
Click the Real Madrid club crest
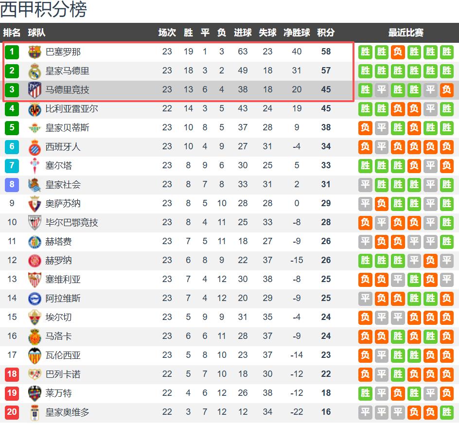35,71
